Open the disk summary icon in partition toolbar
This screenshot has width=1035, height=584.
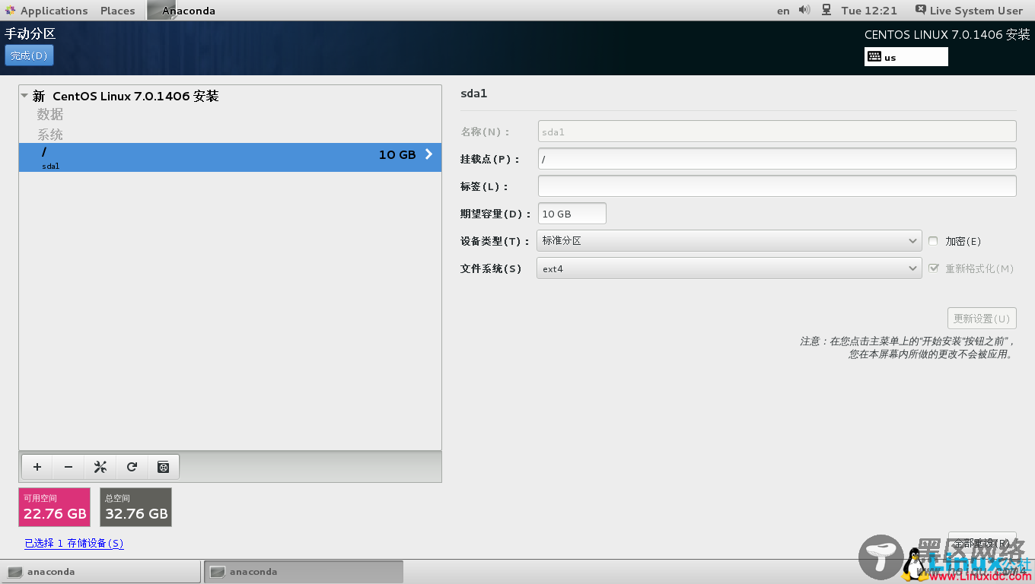click(163, 467)
